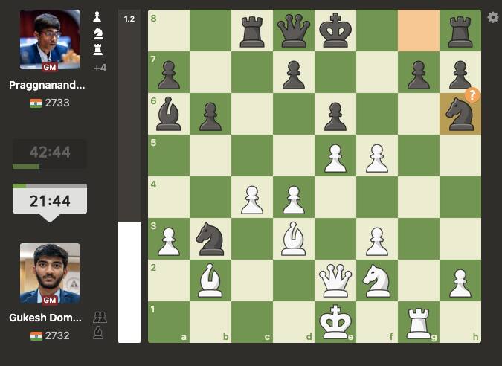Click the +4 material advantage indicator

(100, 68)
